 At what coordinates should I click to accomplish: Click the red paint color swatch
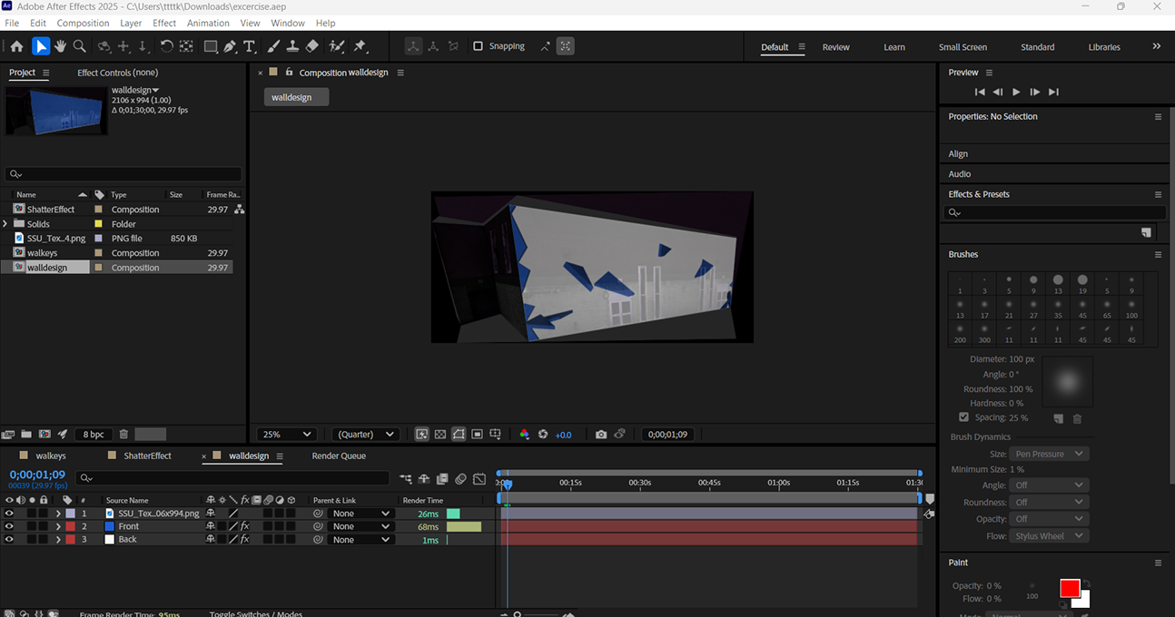point(1069,588)
